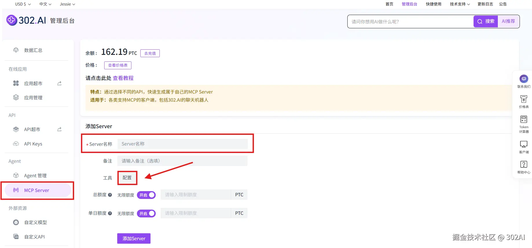Open 快捷使用 in top navigation
This screenshot has height=248, width=532.
[x=434, y=4]
